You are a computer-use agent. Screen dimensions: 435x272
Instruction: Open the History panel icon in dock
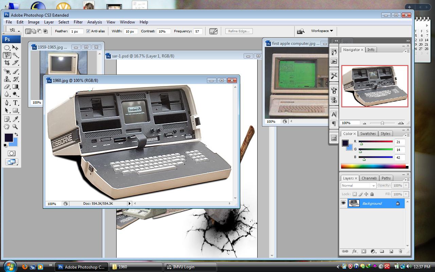[334, 52]
